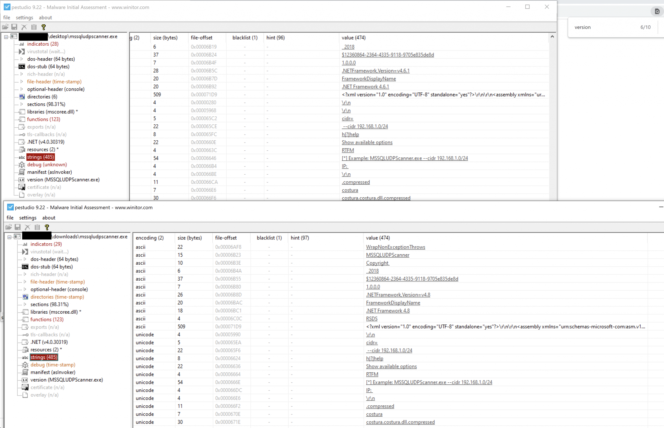Select the highlighted strings (485) tree item
Image resolution: width=664 pixels, height=428 pixels.
point(41,157)
